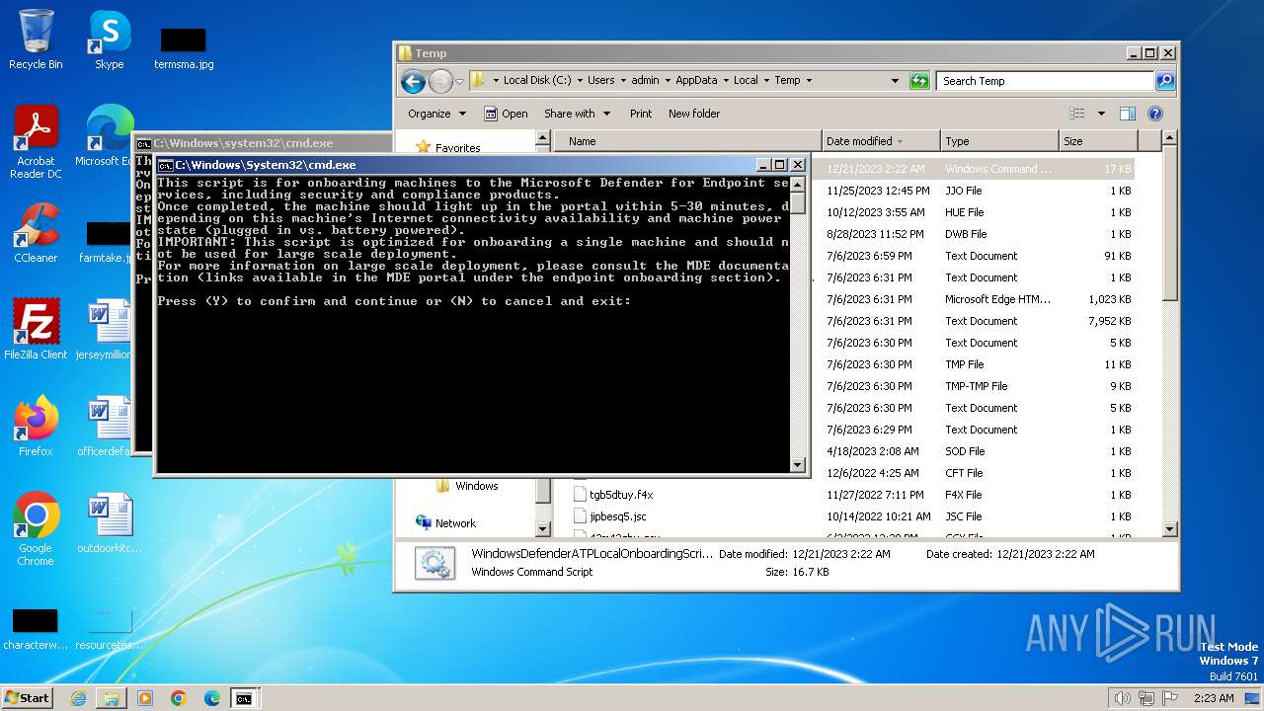Click the Windows Explorer taskbar button
The image size is (1264, 711).
coord(112,698)
